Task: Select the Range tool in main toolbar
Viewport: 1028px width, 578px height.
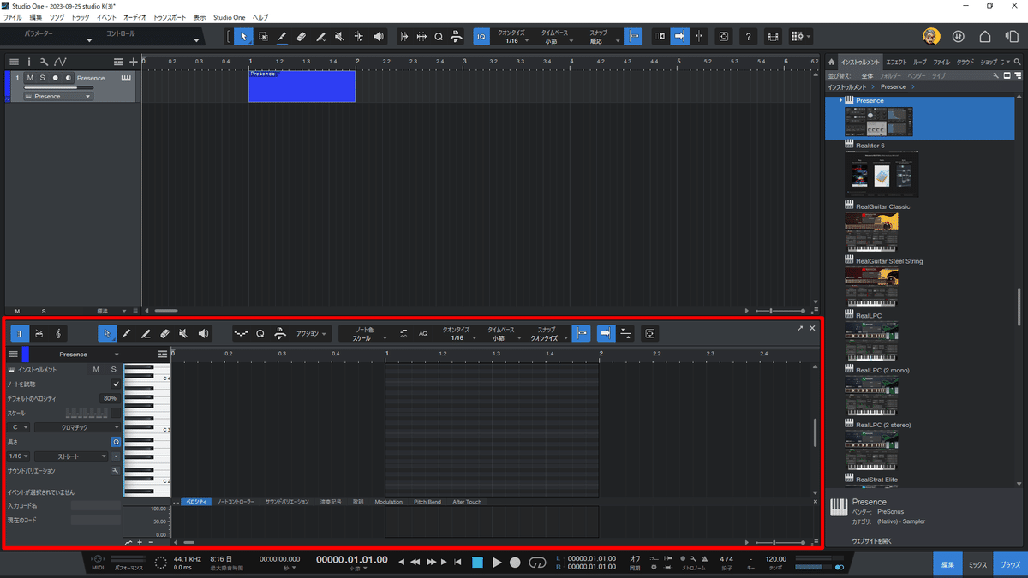Action: pyautogui.click(x=263, y=37)
